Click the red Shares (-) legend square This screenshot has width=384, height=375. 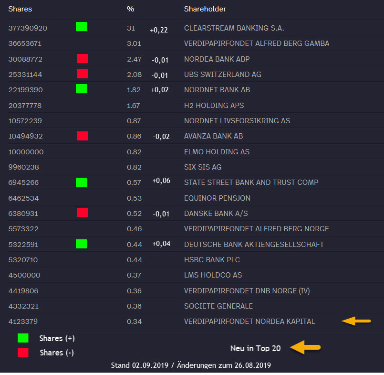pos(23,353)
